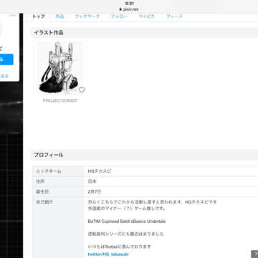This screenshot has width=258, height=258.
Task: Click the プロフィール section heading
Action: coord(49,155)
